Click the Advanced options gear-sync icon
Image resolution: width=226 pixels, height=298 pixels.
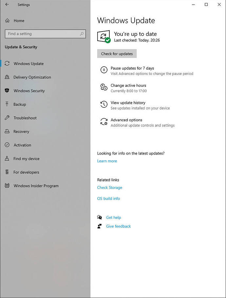(x=104, y=122)
